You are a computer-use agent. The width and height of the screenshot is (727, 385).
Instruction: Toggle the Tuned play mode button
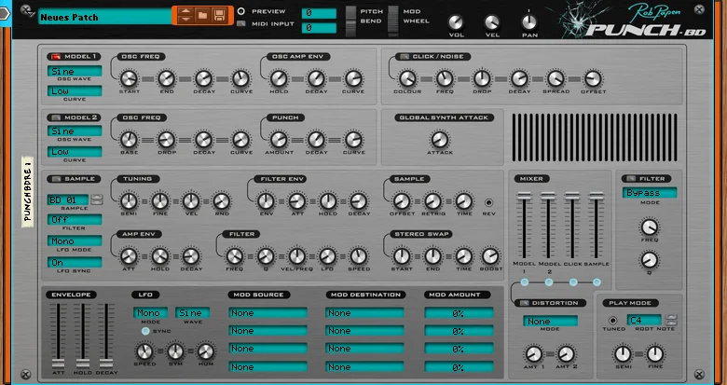click(613, 321)
